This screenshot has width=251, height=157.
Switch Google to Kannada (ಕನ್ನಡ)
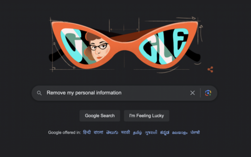(164, 133)
